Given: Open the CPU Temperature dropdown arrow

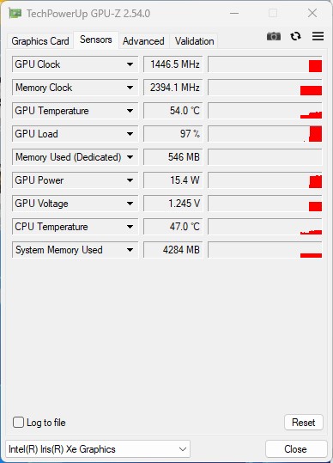Looking at the screenshot, I should [130, 227].
